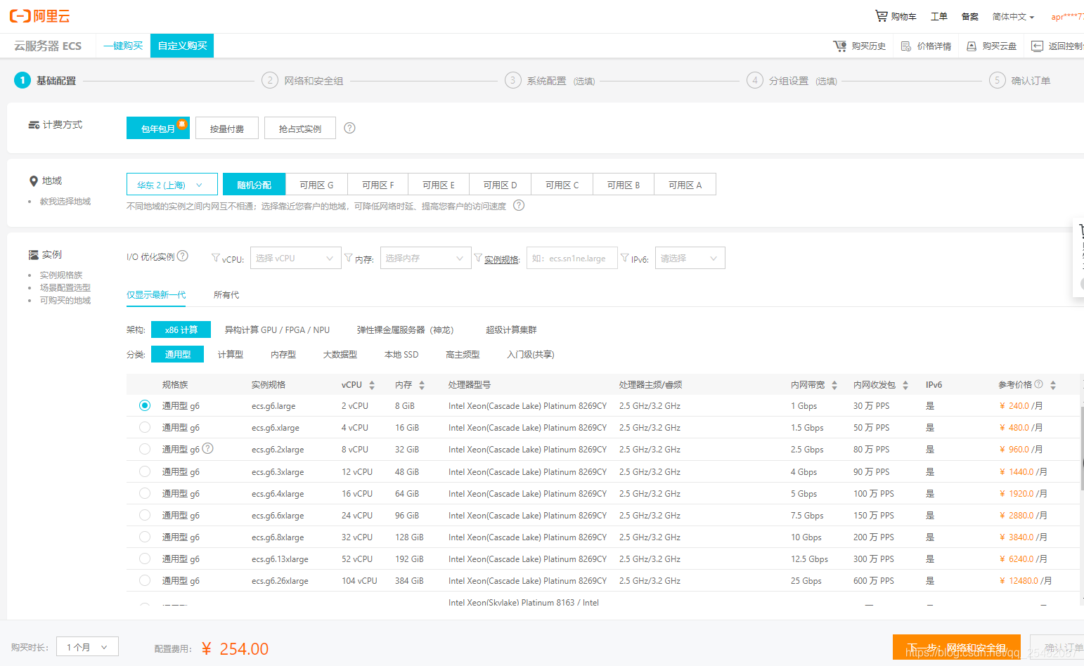This screenshot has height=666, width=1084.
Task: Switch to 自定义购买 tab
Action: point(182,46)
